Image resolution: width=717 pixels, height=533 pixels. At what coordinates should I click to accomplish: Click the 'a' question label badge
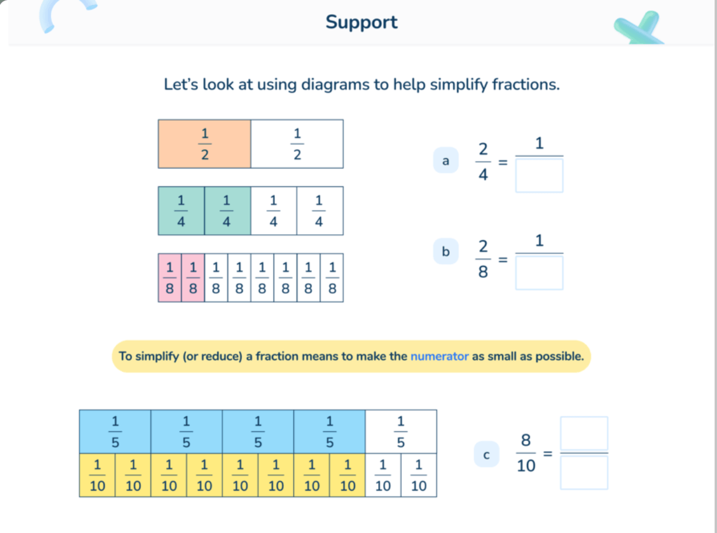pos(445,161)
